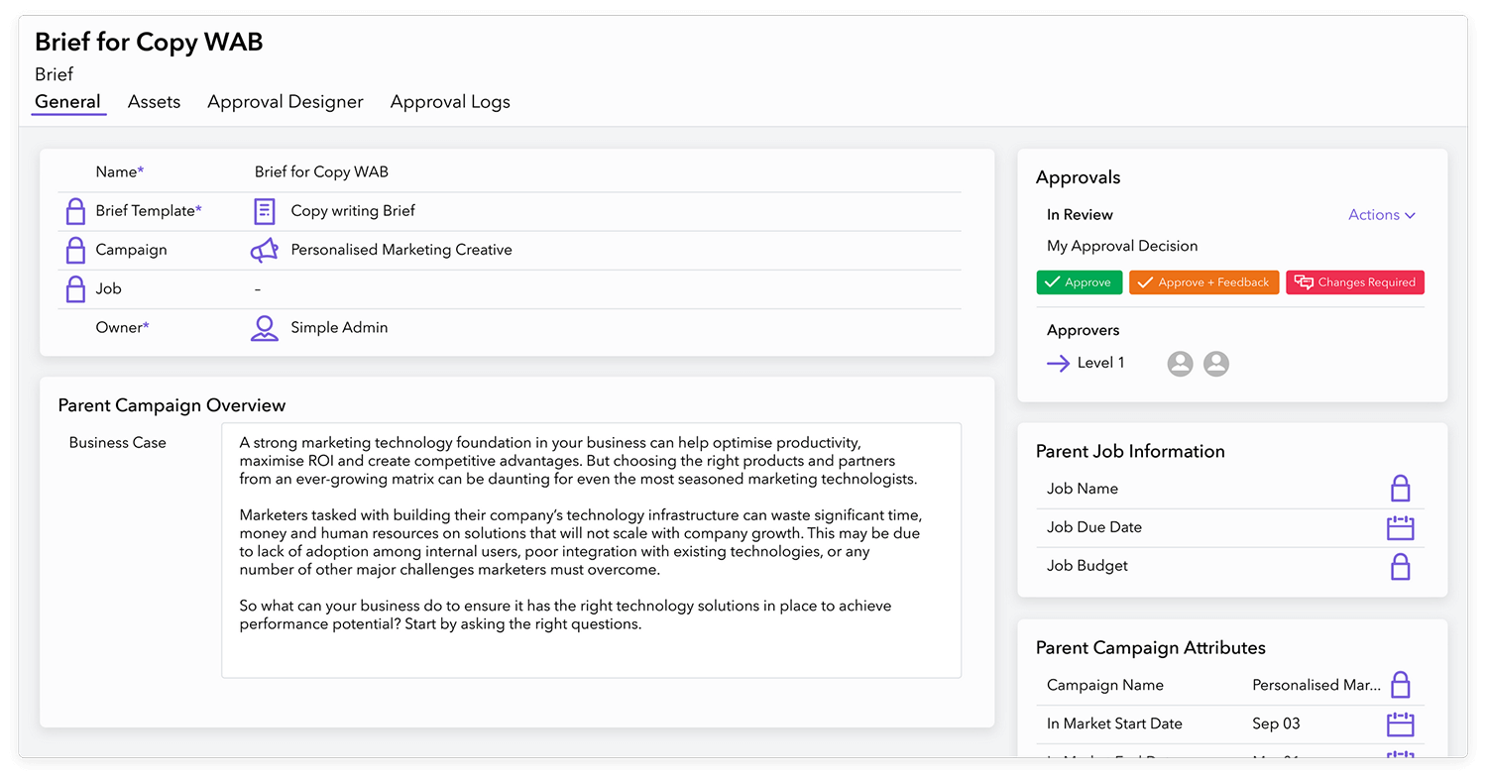Click the truncated Personalised Mar... campaign name value
Screen dimensions: 1487x780
click(x=1316, y=685)
